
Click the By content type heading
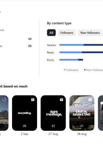pos(59,23)
